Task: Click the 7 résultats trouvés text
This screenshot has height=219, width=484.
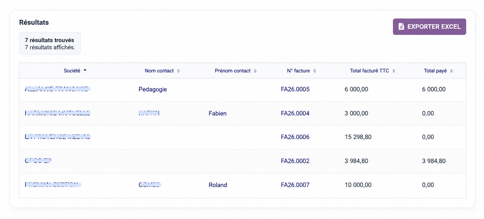Action: point(49,40)
